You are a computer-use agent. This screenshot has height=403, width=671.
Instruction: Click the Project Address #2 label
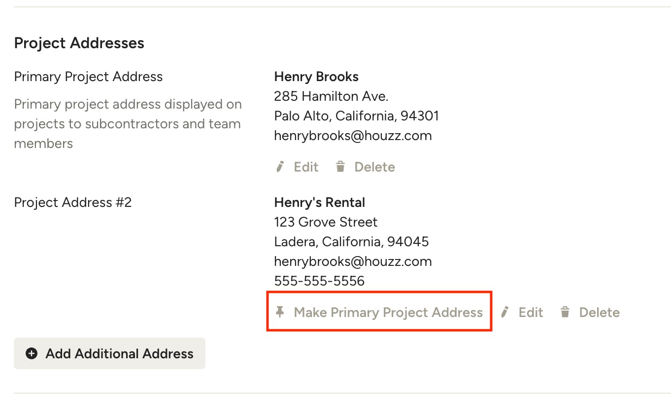[73, 202]
